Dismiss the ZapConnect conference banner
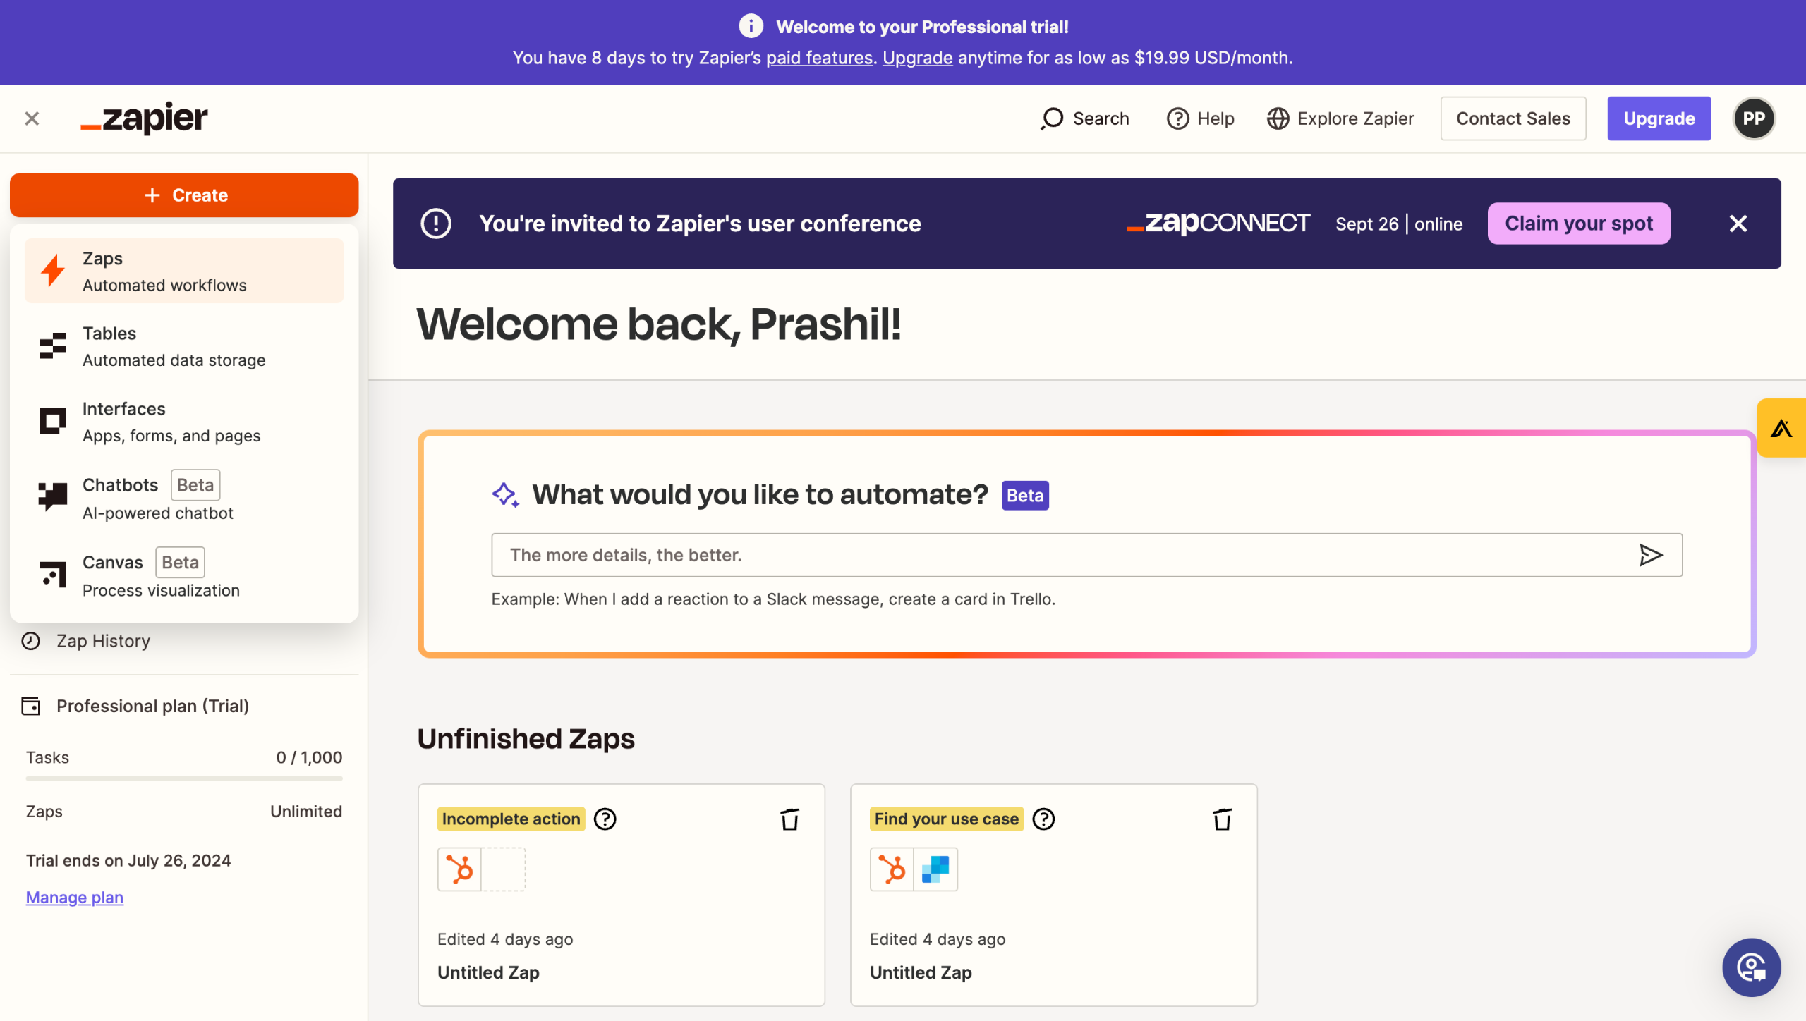The width and height of the screenshot is (1806, 1021). point(1738,224)
